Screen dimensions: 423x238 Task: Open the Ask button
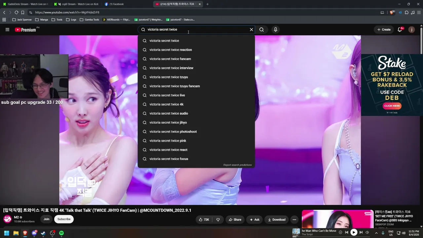click(254, 219)
